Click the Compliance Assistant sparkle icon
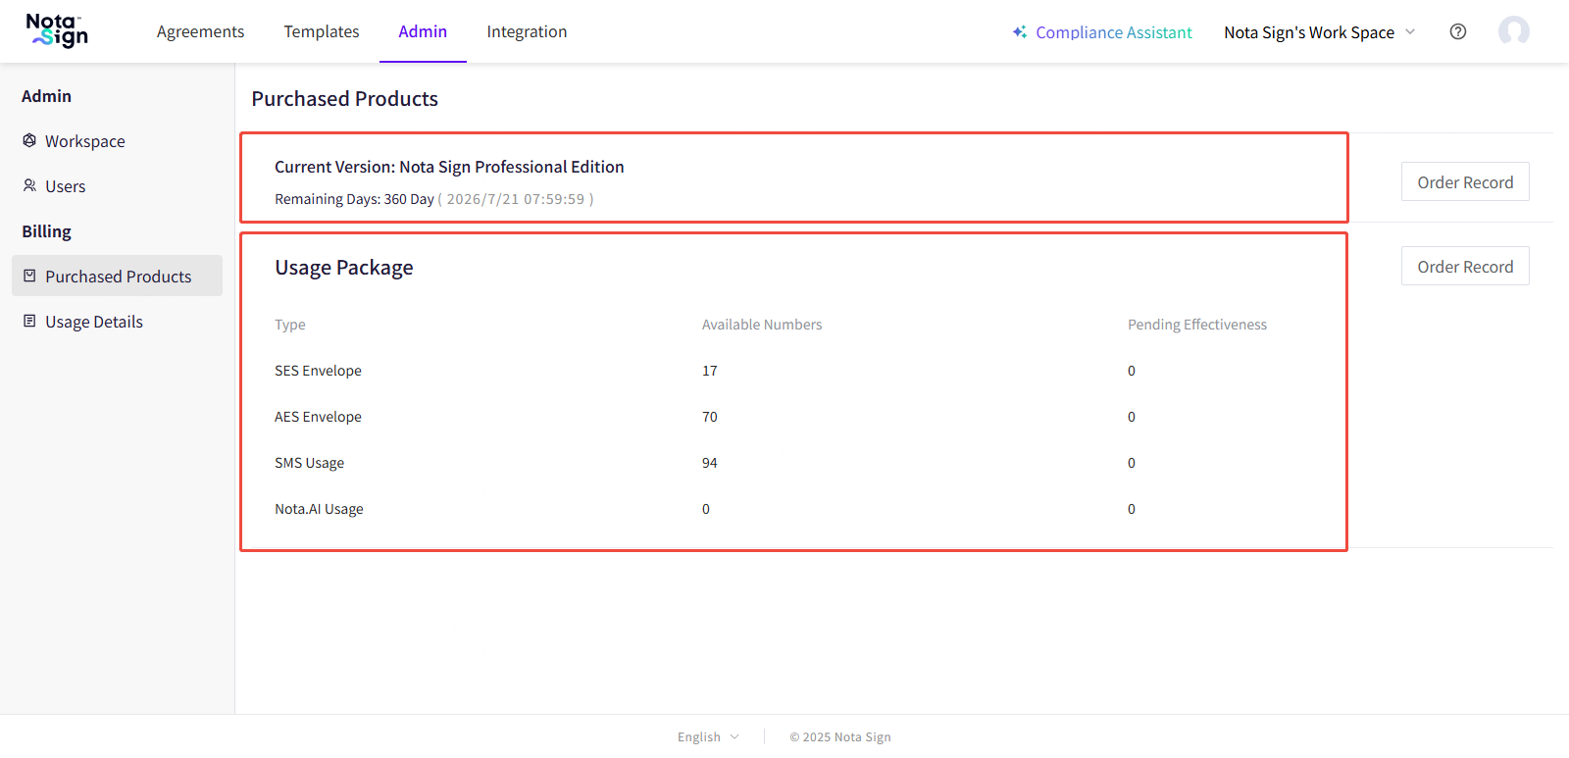Image resolution: width=1569 pixels, height=758 pixels. tap(1020, 32)
